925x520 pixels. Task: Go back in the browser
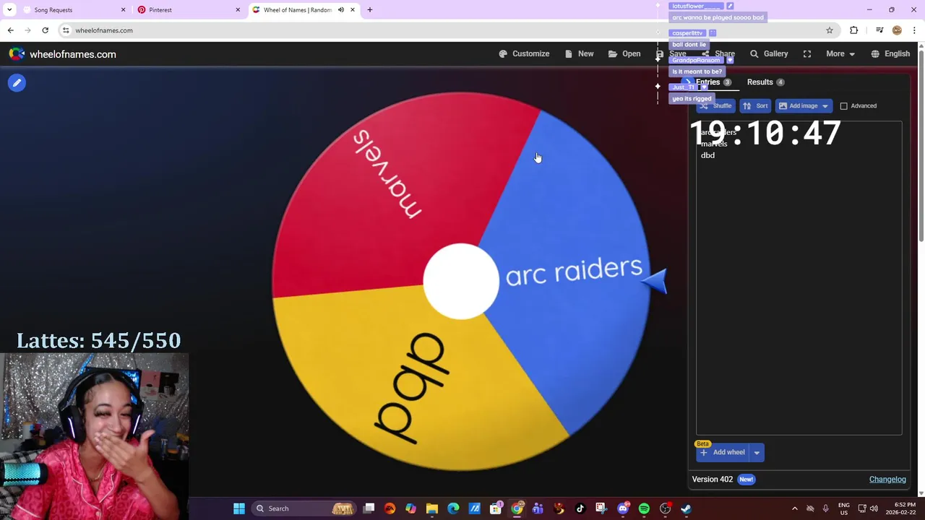click(10, 30)
